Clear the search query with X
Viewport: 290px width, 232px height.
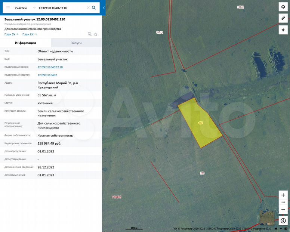(x=88, y=7)
